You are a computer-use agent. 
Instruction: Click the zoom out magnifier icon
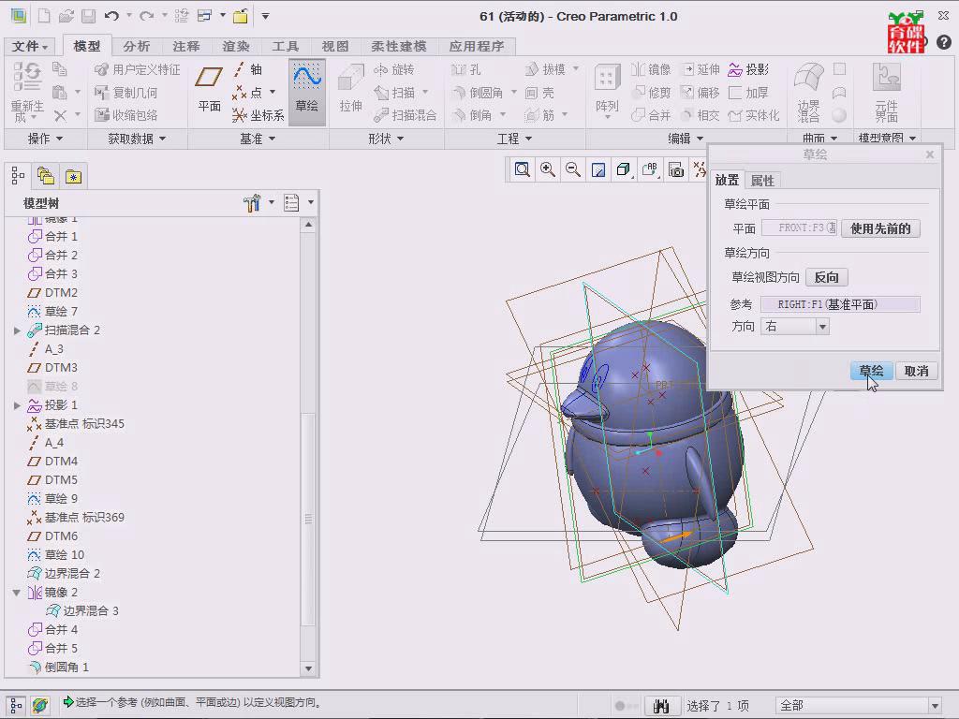tap(573, 170)
